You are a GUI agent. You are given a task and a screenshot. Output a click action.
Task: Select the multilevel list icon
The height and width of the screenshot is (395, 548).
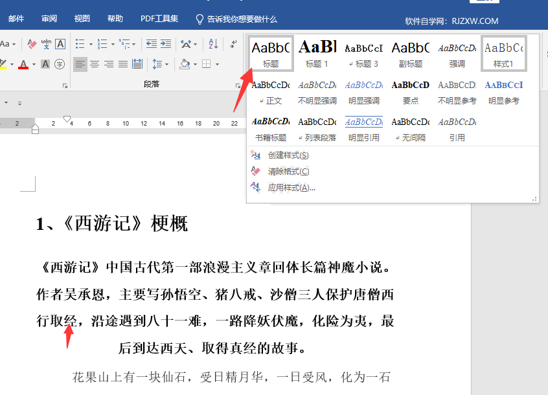[x=123, y=43]
